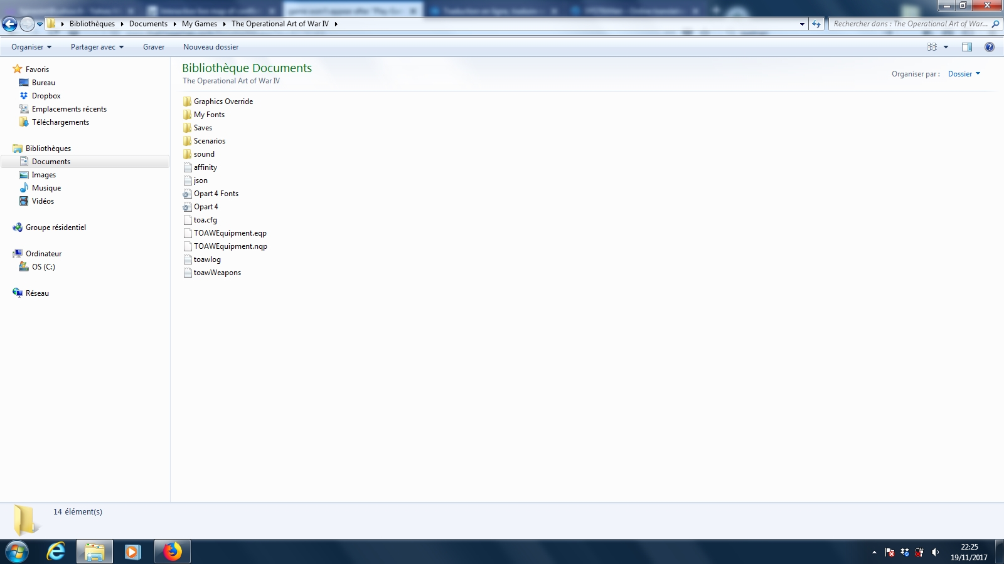Click the Refresh button beside address bar
1004x564 pixels.
(816, 24)
